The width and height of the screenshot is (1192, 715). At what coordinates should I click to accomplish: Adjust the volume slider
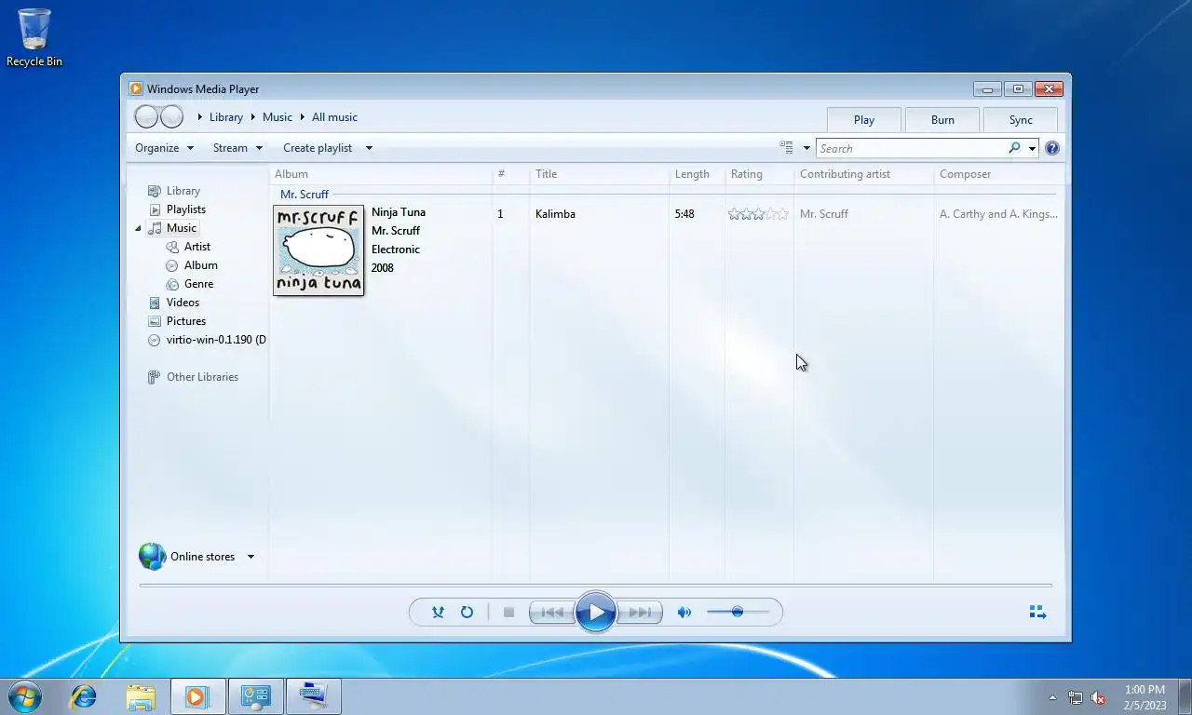[738, 612]
